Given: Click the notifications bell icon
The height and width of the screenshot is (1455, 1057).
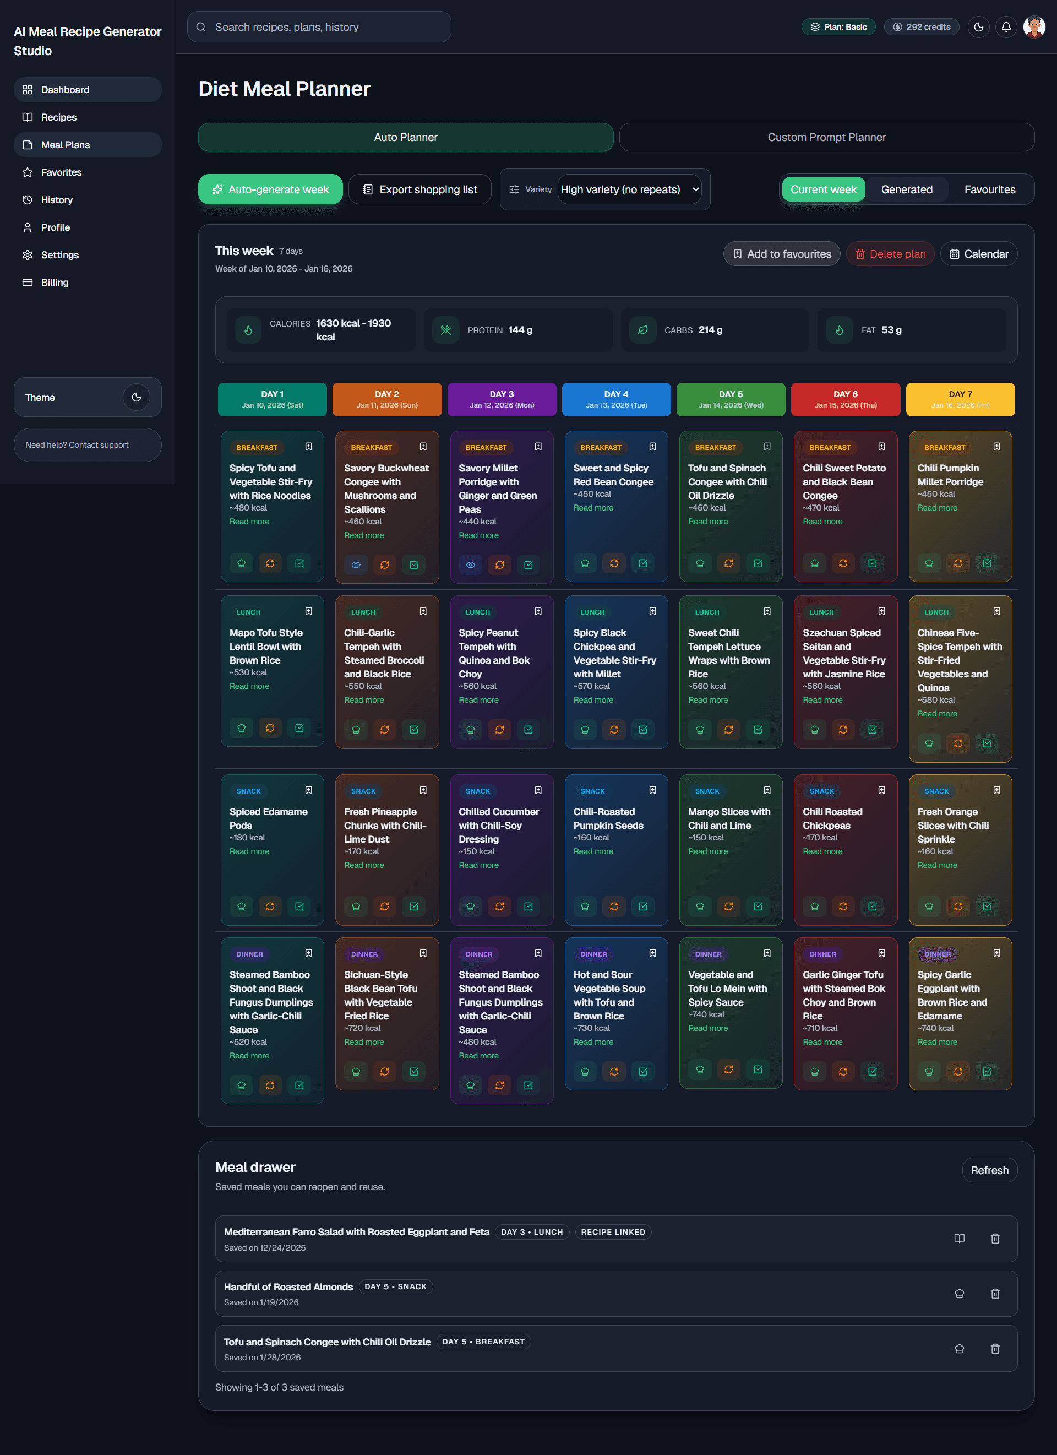Looking at the screenshot, I should [x=1006, y=27].
